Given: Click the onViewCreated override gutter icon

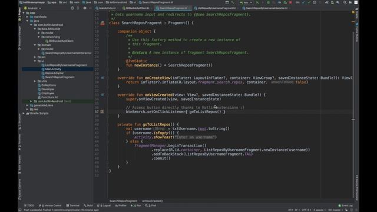Looking at the screenshot, I should 102,95.
